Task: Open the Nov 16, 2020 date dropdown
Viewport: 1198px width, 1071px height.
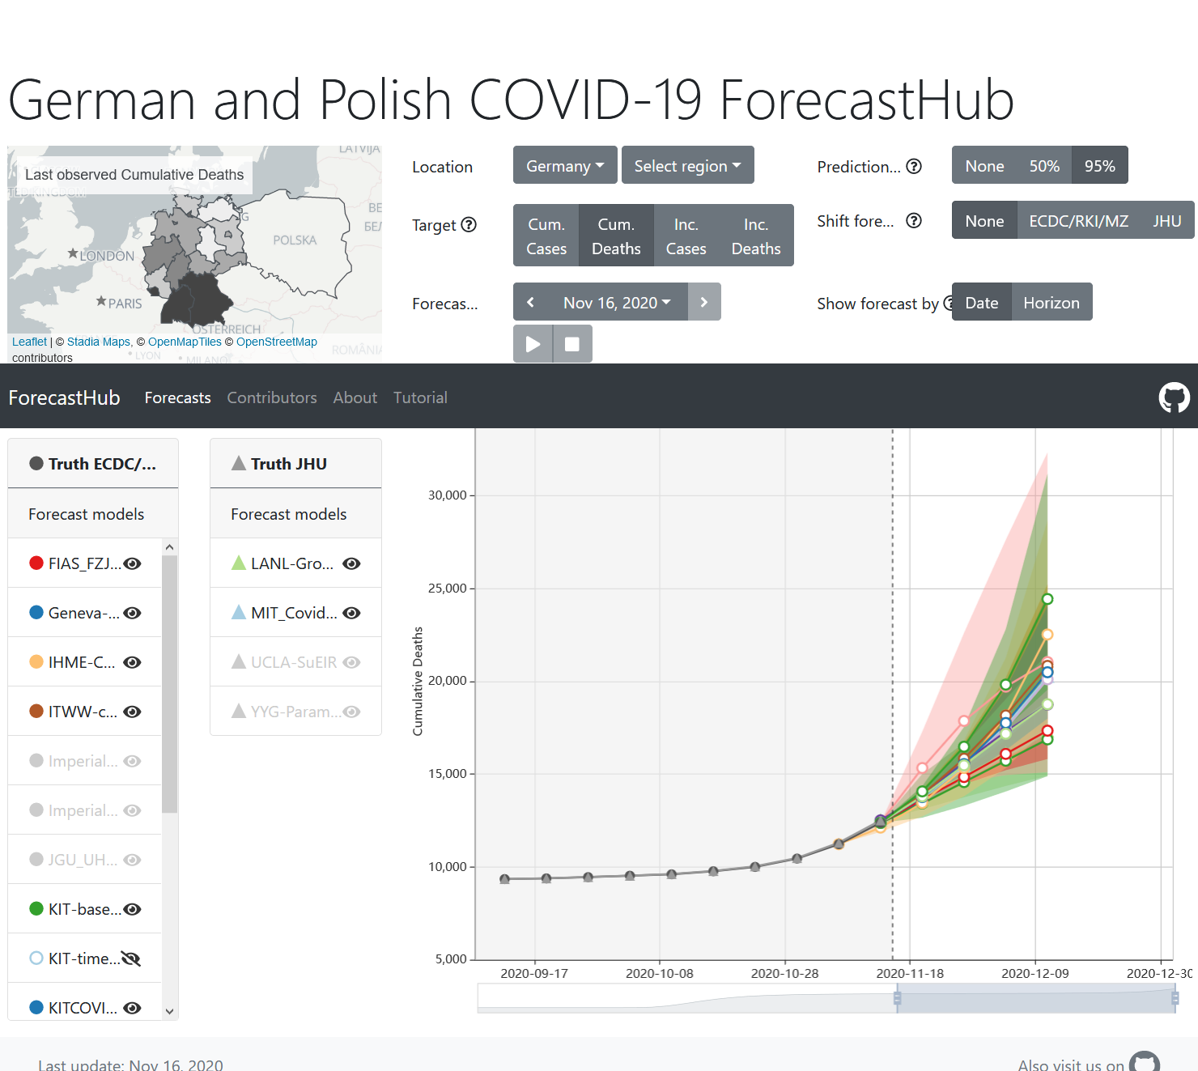Action: pos(618,302)
